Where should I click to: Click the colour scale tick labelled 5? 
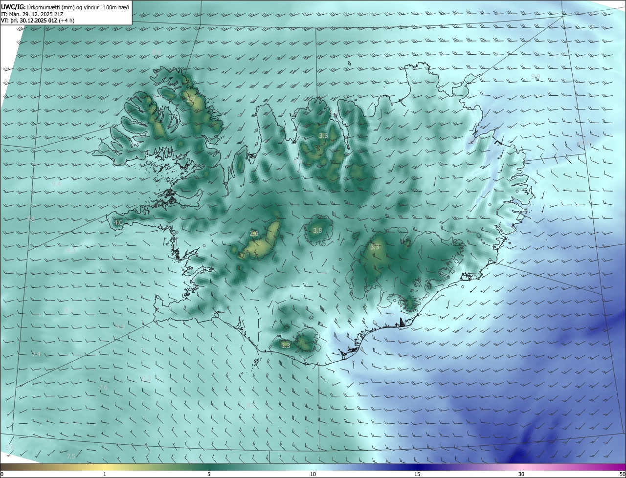(209, 474)
